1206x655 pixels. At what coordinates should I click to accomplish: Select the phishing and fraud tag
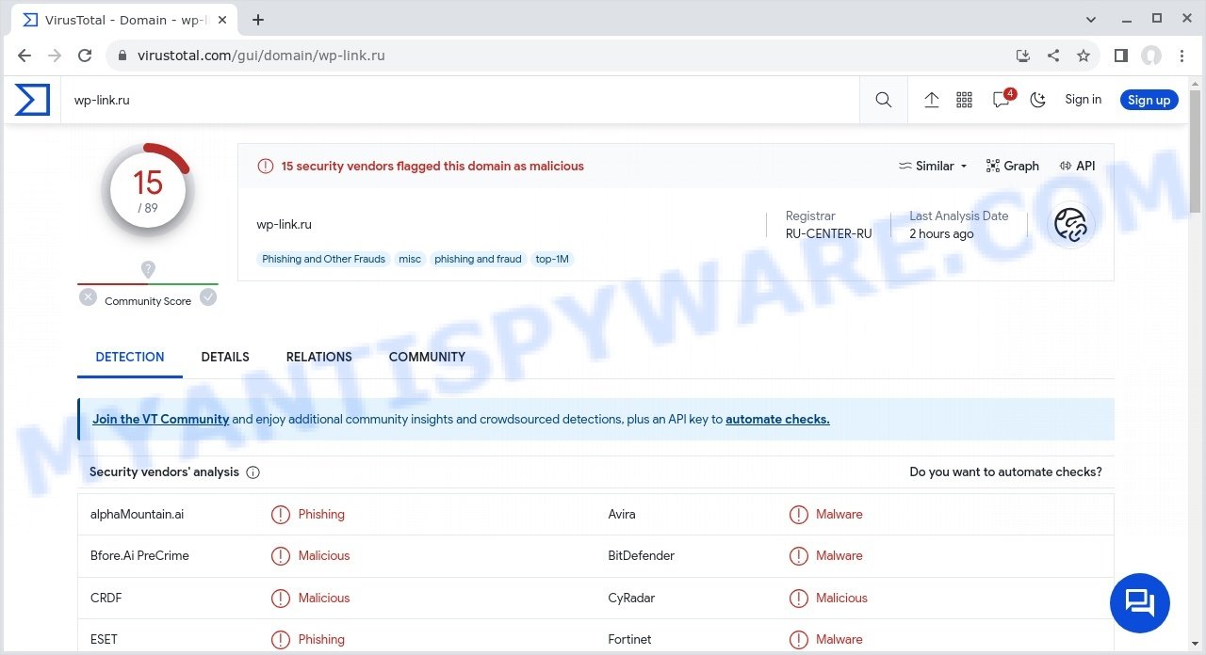coord(478,259)
